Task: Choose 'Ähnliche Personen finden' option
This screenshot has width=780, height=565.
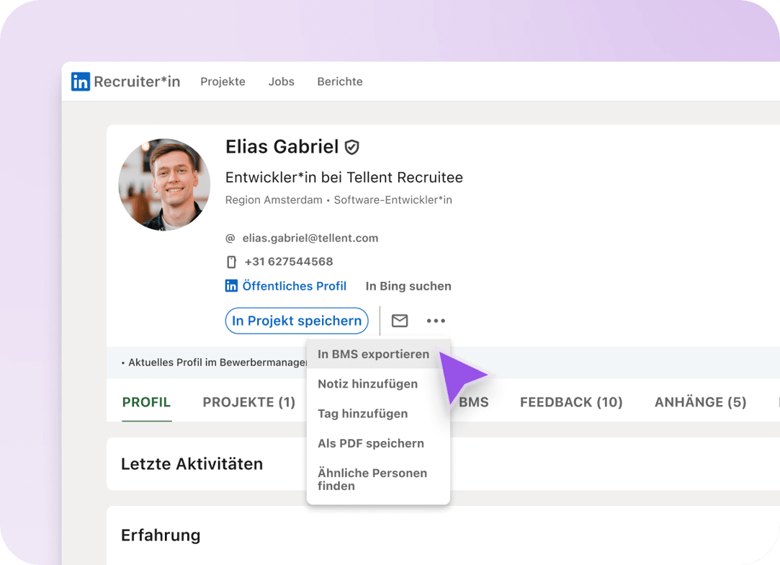Action: pos(372,479)
